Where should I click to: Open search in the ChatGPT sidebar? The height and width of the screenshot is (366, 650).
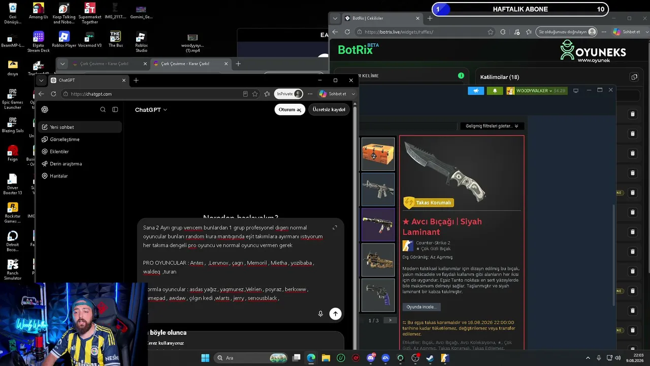(x=103, y=109)
